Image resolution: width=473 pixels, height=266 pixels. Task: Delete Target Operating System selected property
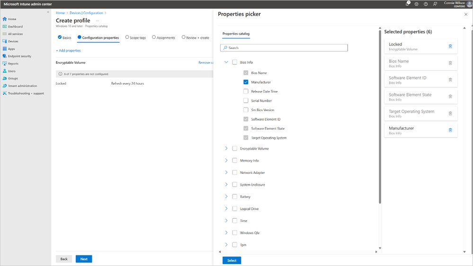click(x=450, y=114)
